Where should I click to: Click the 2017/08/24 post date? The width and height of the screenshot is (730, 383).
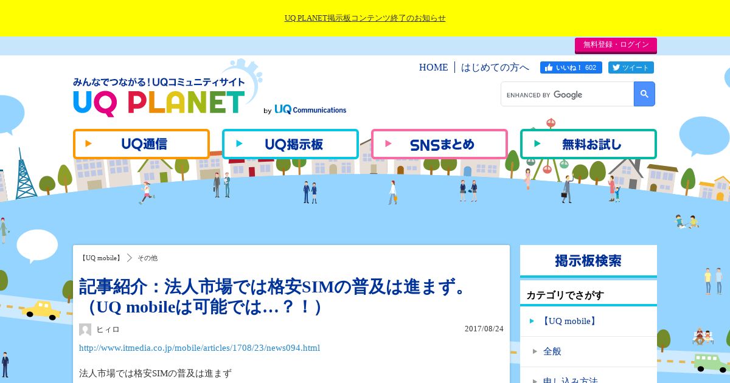click(x=484, y=329)
